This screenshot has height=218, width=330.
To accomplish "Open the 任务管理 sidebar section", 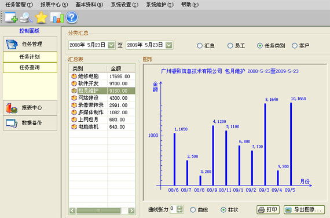I will pos(30,44).
